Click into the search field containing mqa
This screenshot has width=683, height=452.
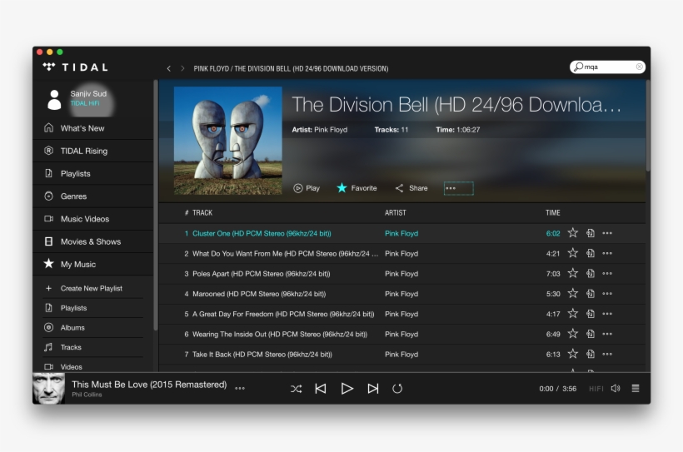[607, 67]
